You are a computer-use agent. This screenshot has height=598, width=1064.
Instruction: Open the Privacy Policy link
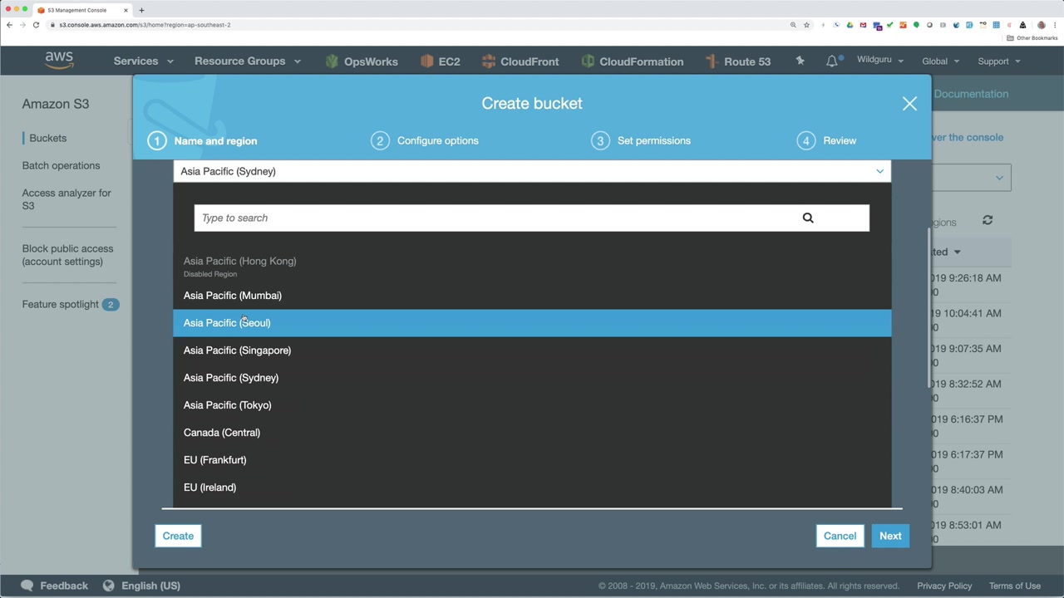(x=944, y=586)
